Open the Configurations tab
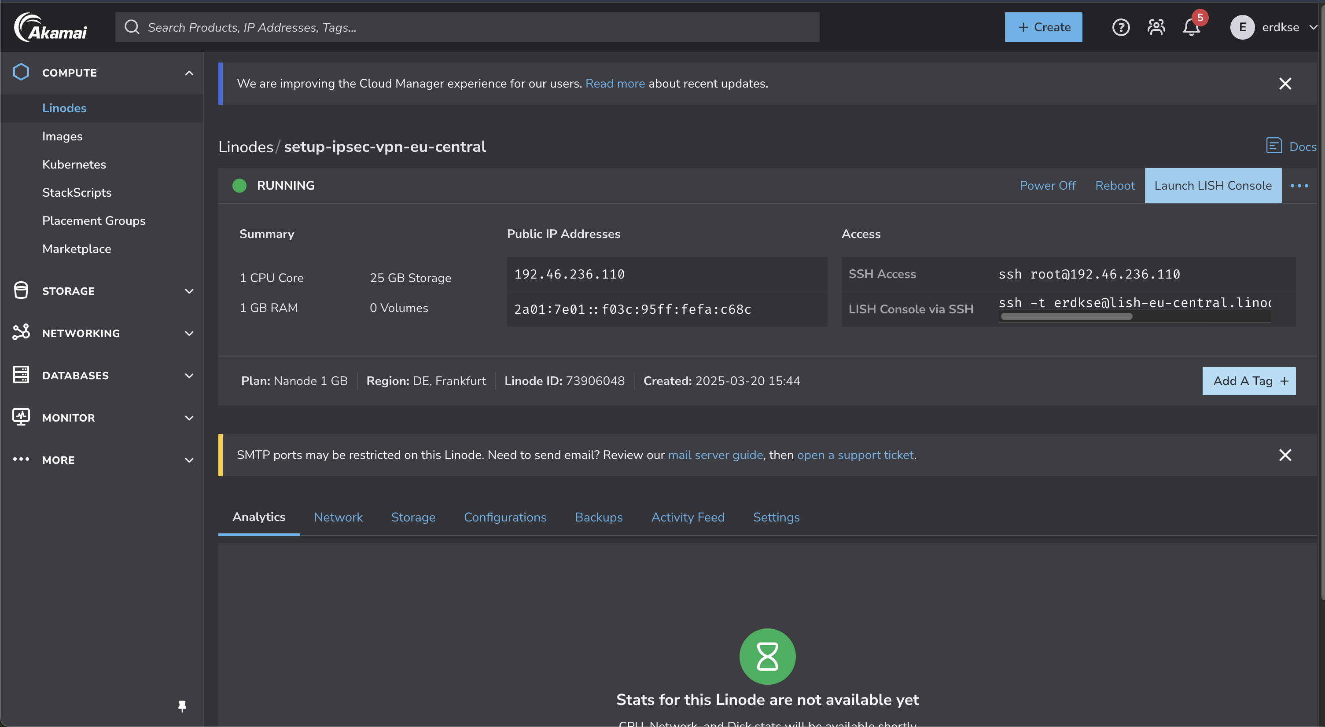This screenshot has width=1325, height=727. (504, 517)
